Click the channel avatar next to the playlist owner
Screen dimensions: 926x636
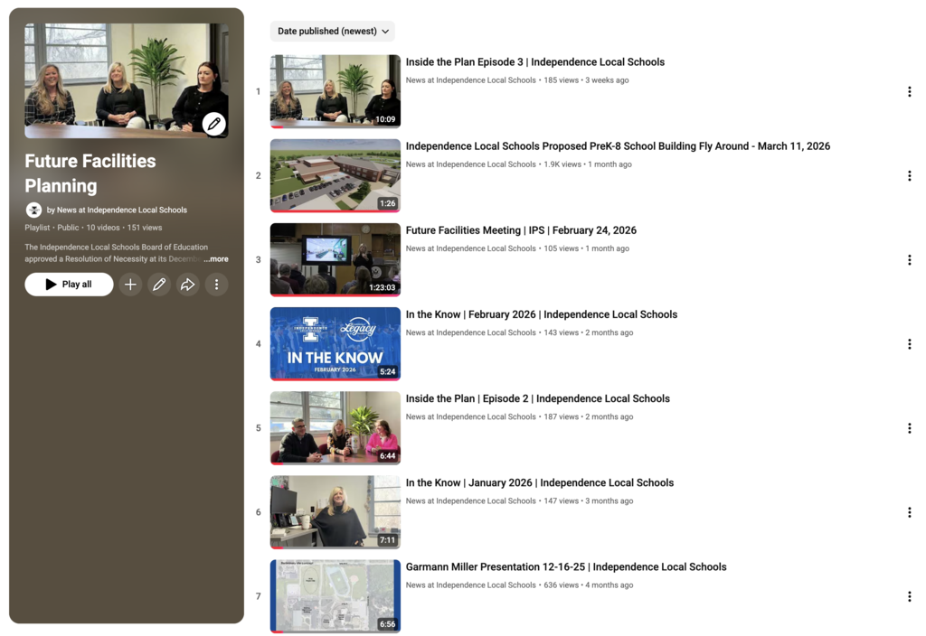[x=33, y=209]
